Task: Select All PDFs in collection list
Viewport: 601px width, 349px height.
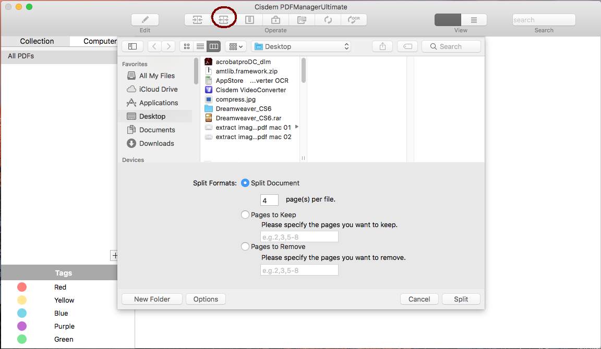Action: tap(59, 56)
